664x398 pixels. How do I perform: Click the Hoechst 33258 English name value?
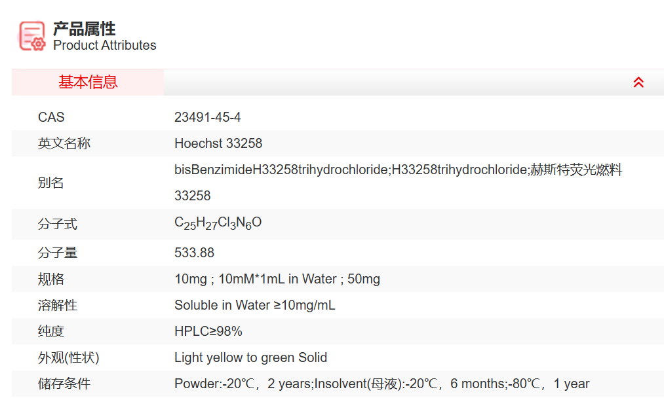[x=218, y=143]
